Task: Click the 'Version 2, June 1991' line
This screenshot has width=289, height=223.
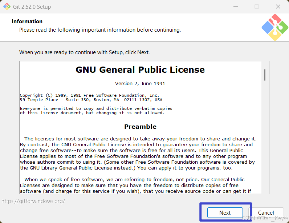Action: coord(140,84)
